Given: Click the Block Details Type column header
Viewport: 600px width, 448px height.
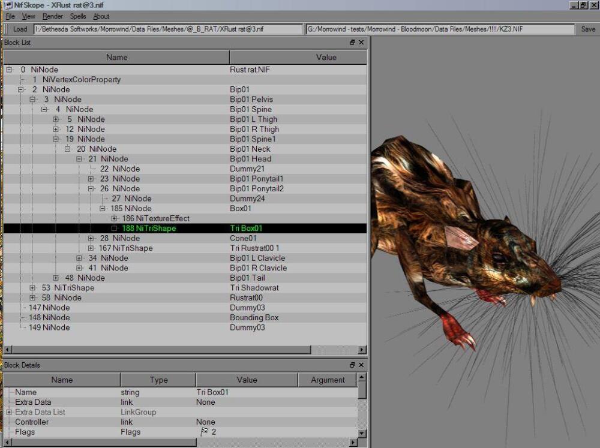Looking at the screenshot, I should click(x=158, y=380).
